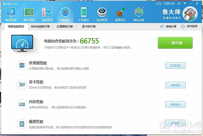
Task: Open the title bar dropdown menu arrow
Action: click(x=185, y=3)
